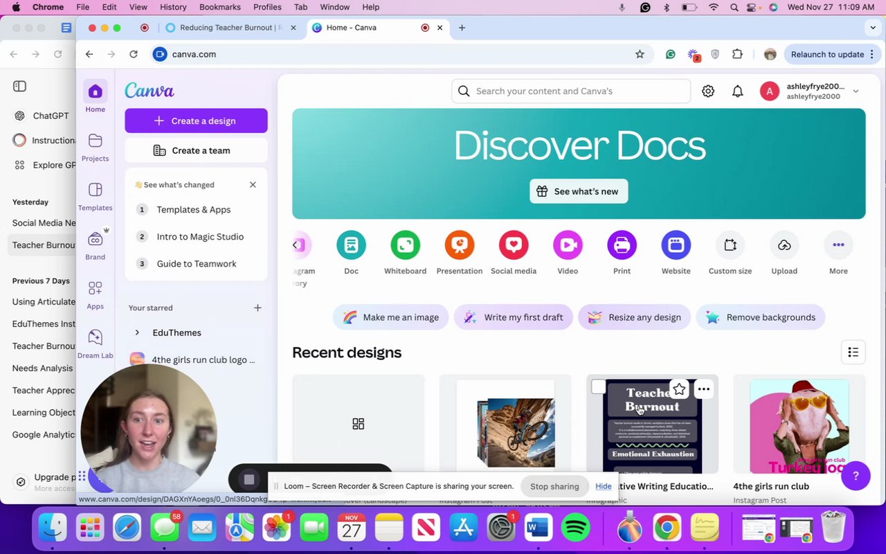Select the Upload icon
This screenshot has height=554, width=886.
tap(784, 245)
